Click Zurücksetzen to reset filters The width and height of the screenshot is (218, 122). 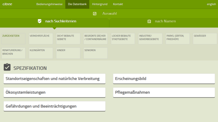pyautogui.click(x=13, y=39)
